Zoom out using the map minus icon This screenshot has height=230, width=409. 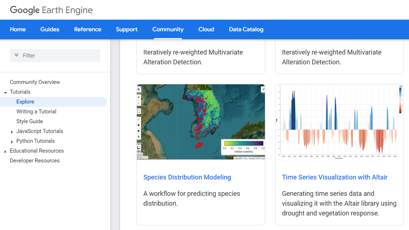click(x=139, y=102)
